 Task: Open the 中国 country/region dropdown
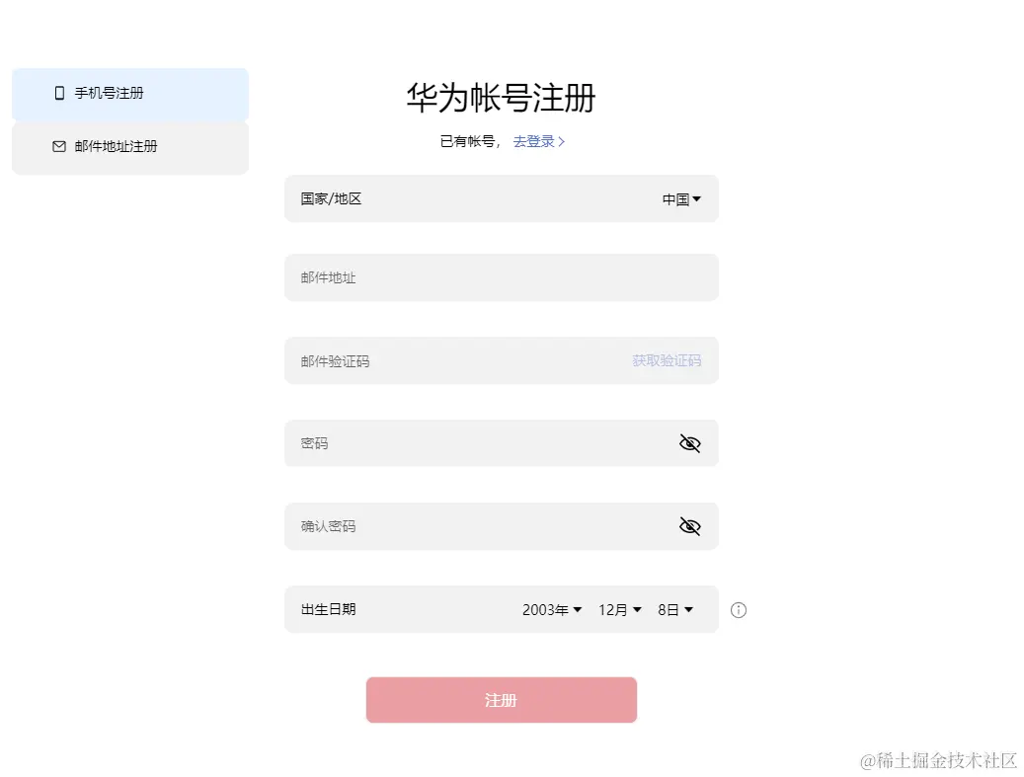pyautogui.click(x=681, y=199)
